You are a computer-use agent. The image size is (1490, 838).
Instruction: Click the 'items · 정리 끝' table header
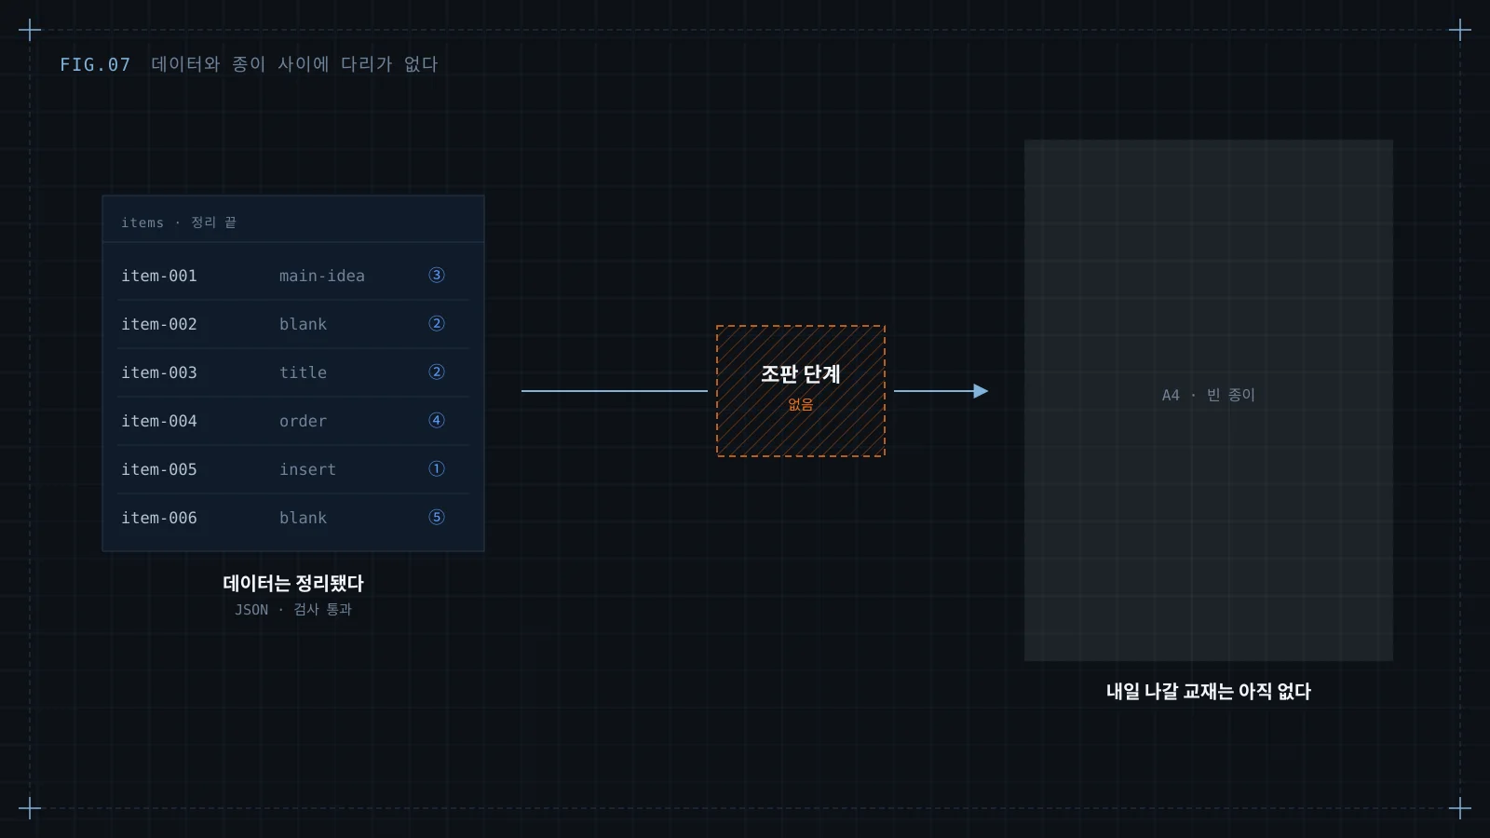click(x=179, y=223)
